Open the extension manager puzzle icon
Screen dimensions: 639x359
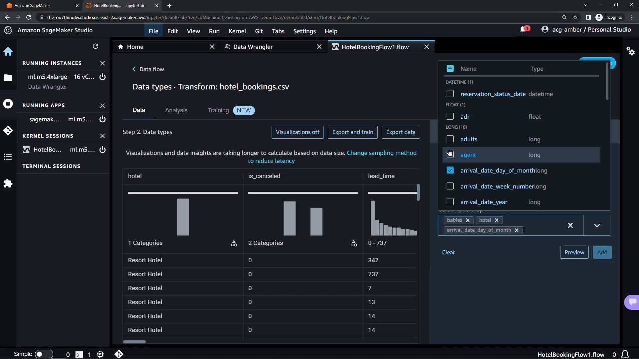tap(8, 183)
